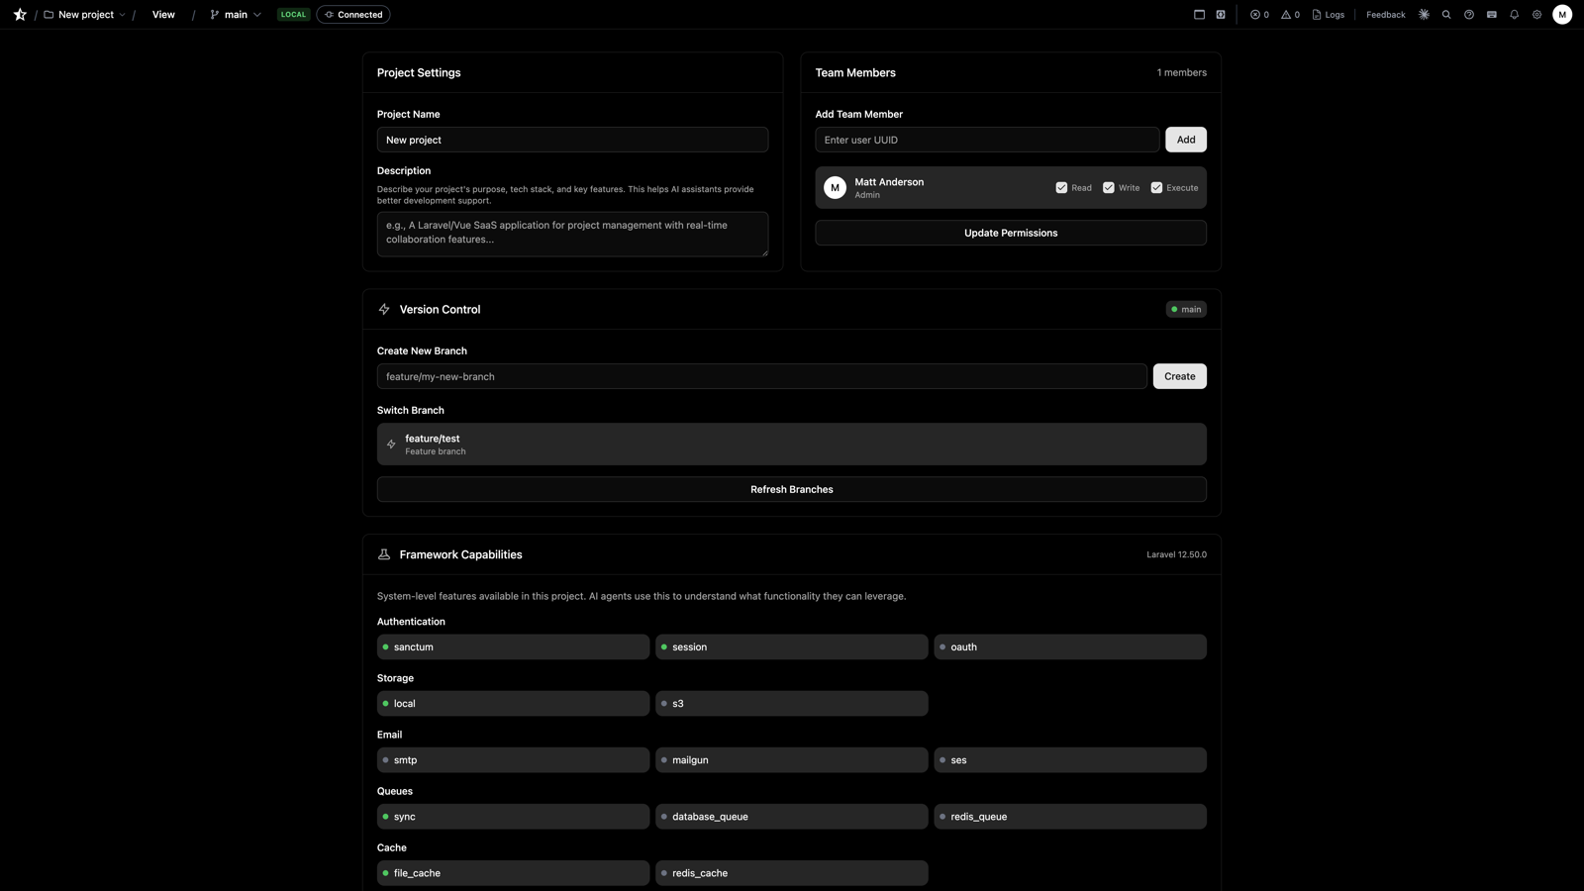Click the Update Permissions button
1584x891 pixels.
1010,233
